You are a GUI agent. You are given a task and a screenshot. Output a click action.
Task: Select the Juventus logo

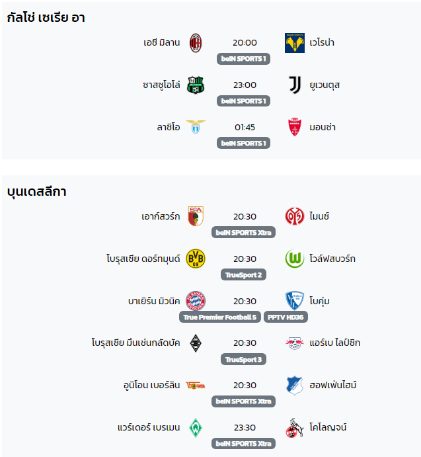(x=295, y=85)
